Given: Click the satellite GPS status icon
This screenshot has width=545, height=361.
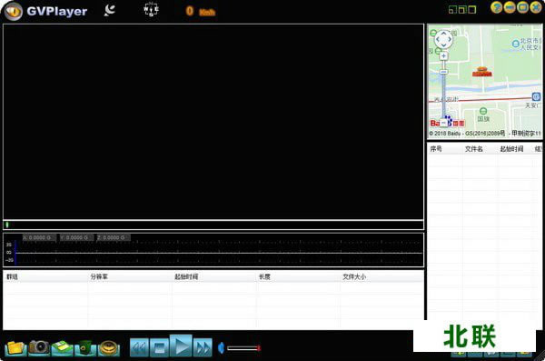Looking at the screenshot, I should pyautogui.click(x=110, y=10).
